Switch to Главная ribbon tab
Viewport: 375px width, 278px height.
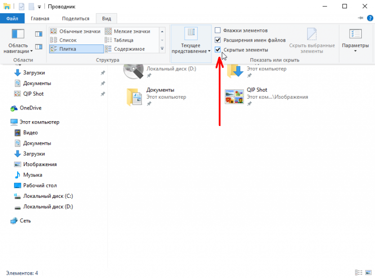click(40, 19)
